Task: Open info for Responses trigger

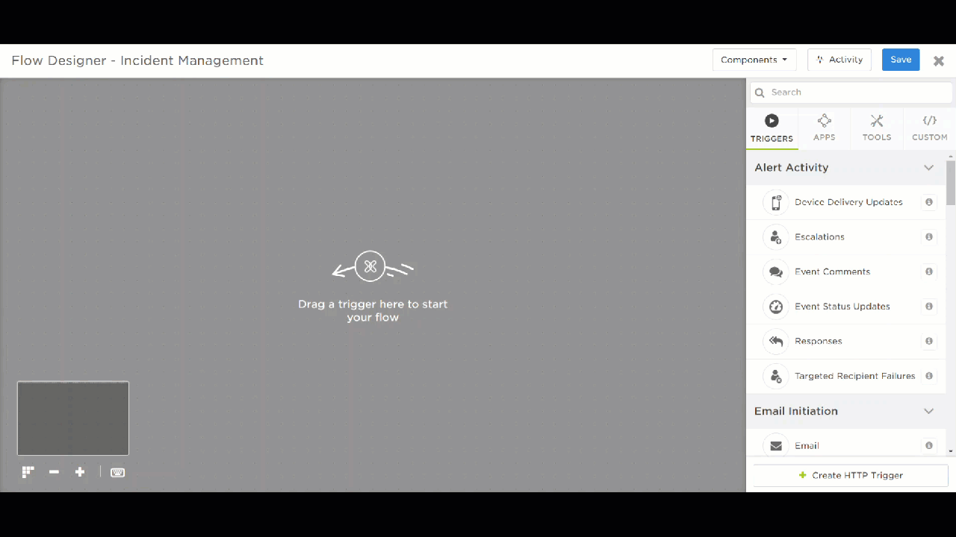Action: click(929, 342)
